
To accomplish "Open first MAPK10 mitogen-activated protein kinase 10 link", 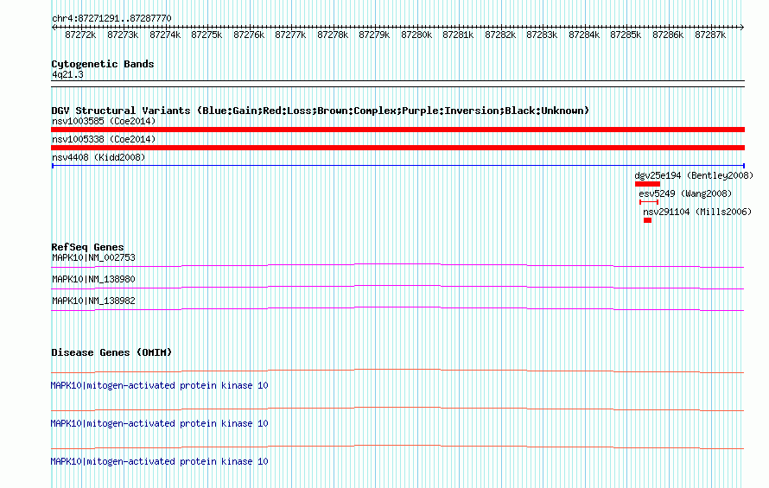I will coord(159,385).
